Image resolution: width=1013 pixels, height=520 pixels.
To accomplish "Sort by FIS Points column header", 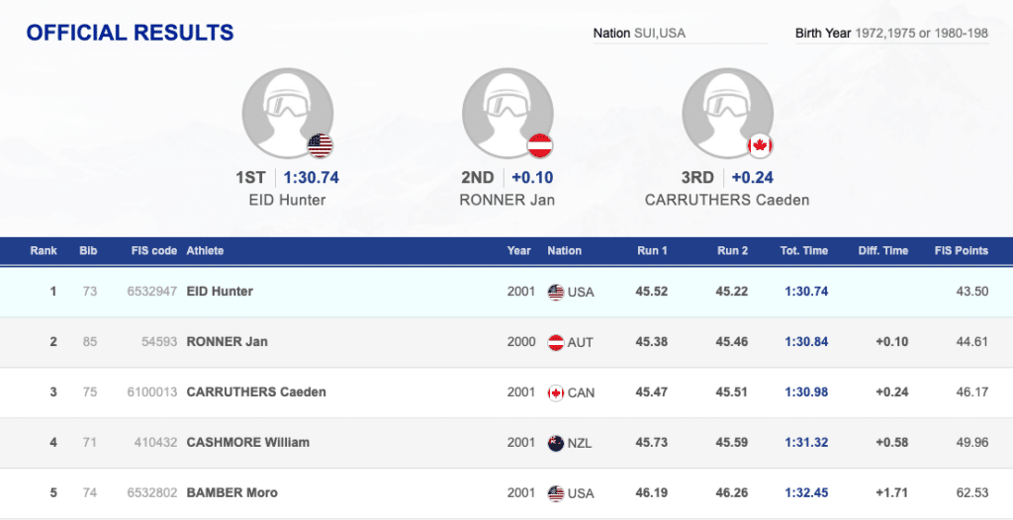I will tap(962, 251).
